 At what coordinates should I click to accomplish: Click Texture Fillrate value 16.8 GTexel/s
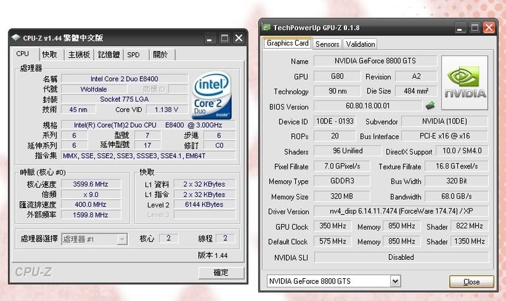click(x=457, y=166)
